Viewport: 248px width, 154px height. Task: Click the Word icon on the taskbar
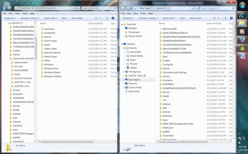pos(242,56)
